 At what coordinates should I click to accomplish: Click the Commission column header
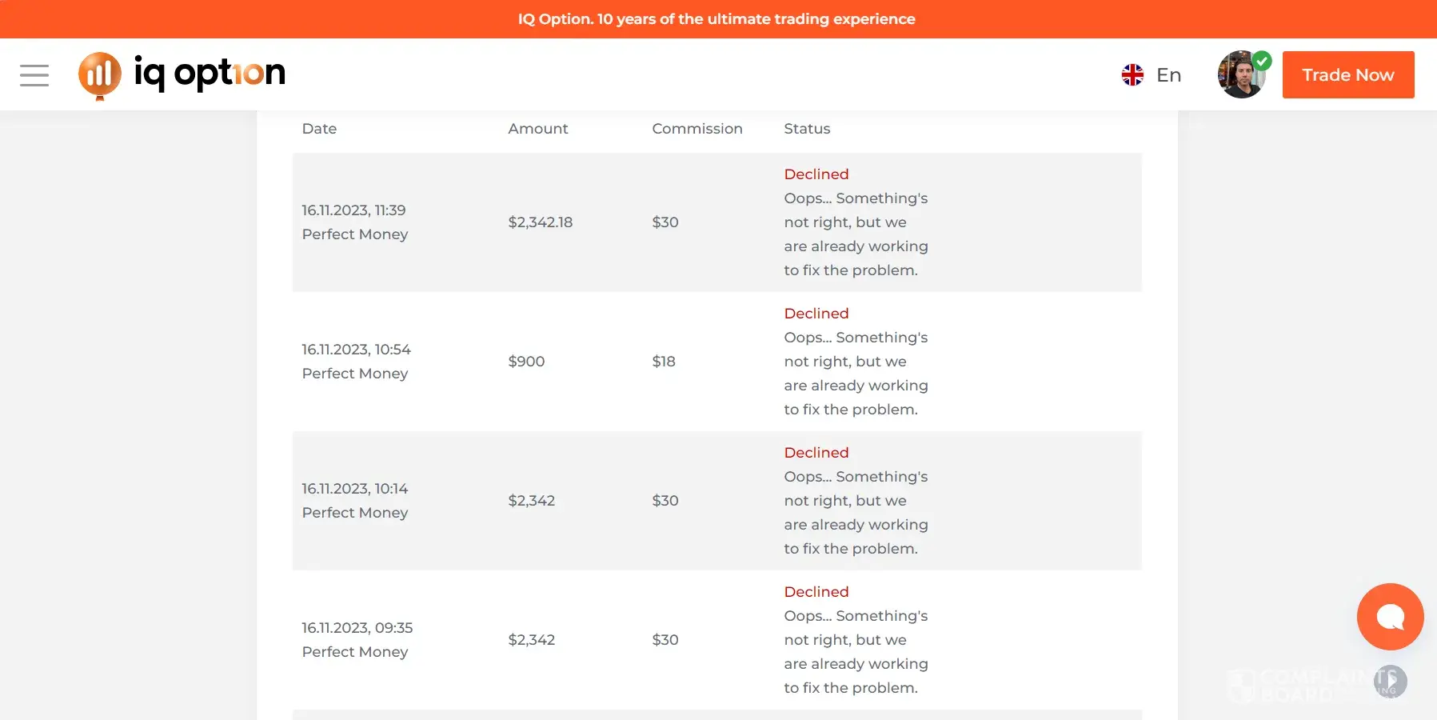click(x=697, y=129)
